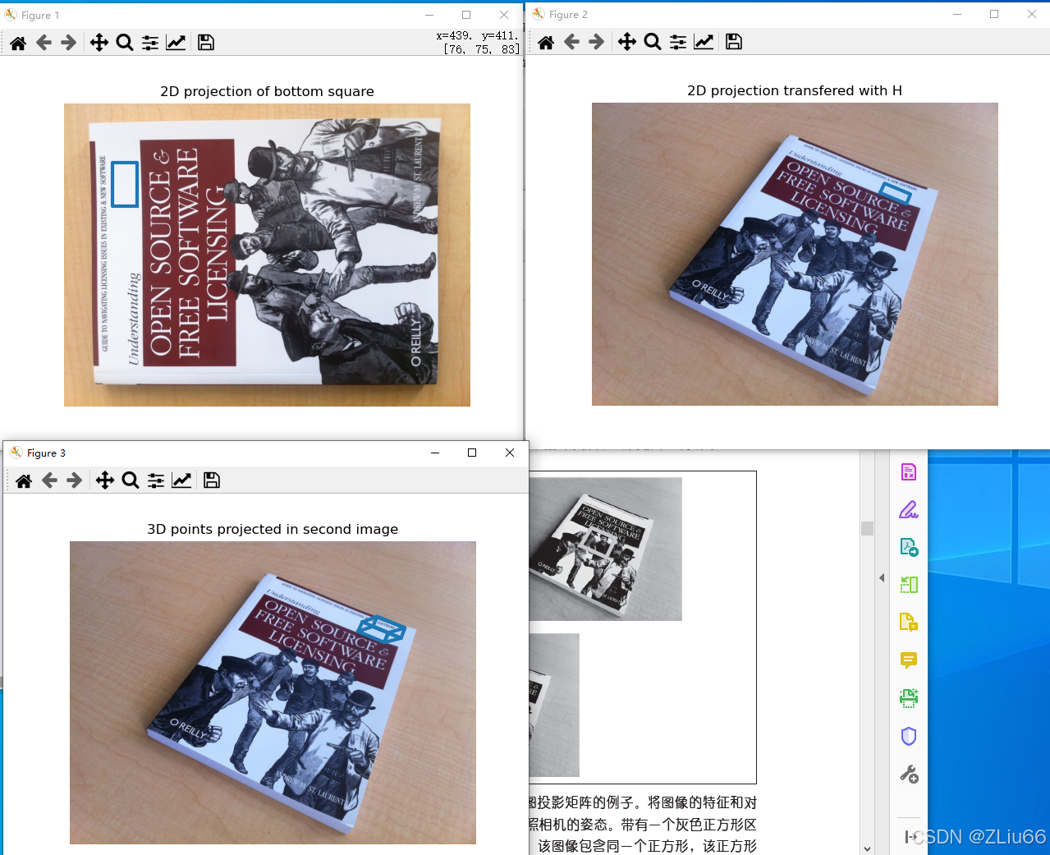Save Figure 3 with the disk icon
Image resolution: width=1050 pixels, height=855 pixels.
click(212, 480)
